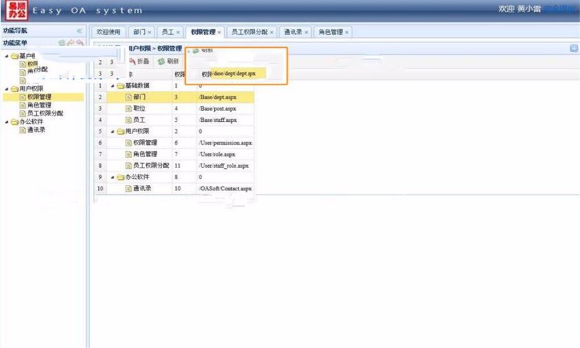
Task: Click the 用户权限 folder icon in the sidebar tree
Action: point(15,89)
